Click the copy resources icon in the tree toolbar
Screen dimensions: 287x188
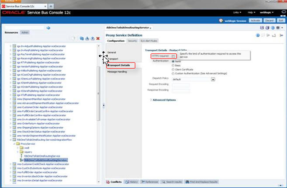[82, 38]
